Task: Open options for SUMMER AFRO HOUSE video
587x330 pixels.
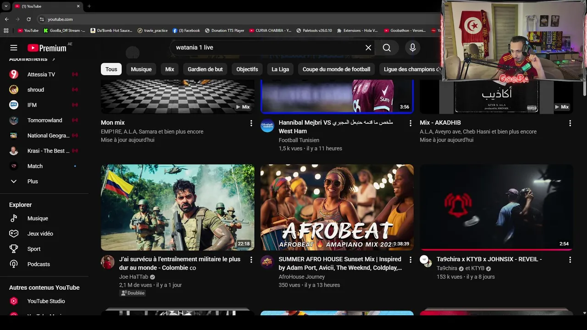Action: pos(410,260)
